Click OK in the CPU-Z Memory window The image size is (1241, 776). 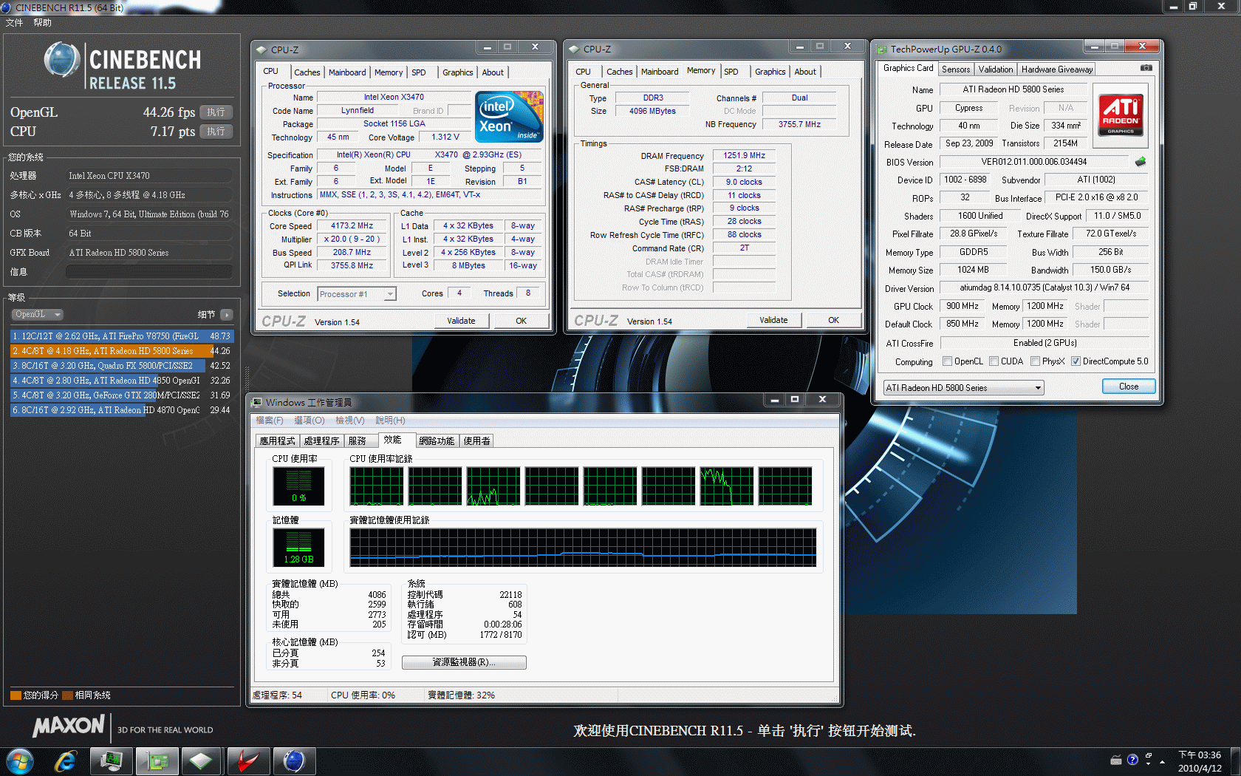(x=833, y=320)
